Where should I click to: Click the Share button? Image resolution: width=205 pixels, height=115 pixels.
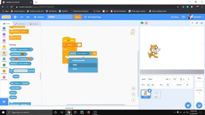tap(78, 17)
